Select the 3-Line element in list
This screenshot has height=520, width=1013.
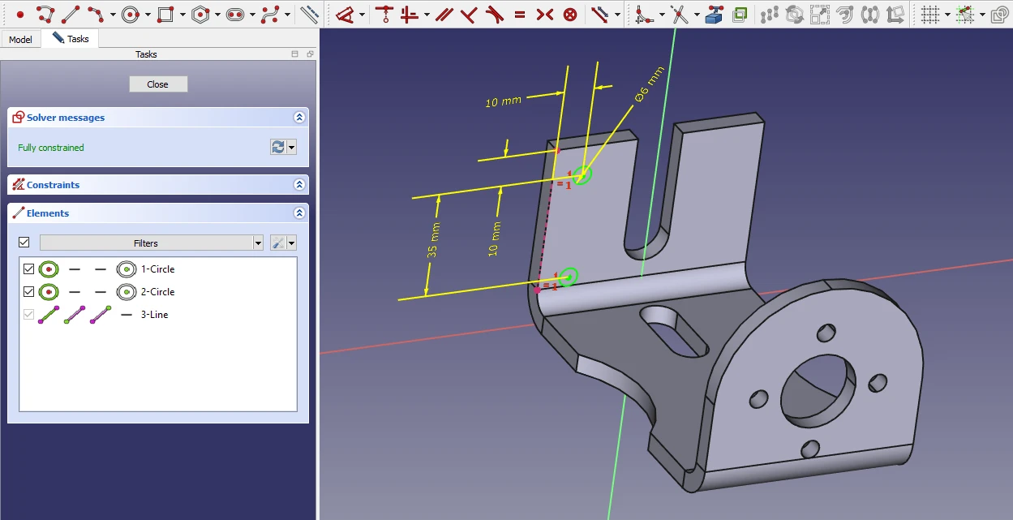click(x=154, y=315)
